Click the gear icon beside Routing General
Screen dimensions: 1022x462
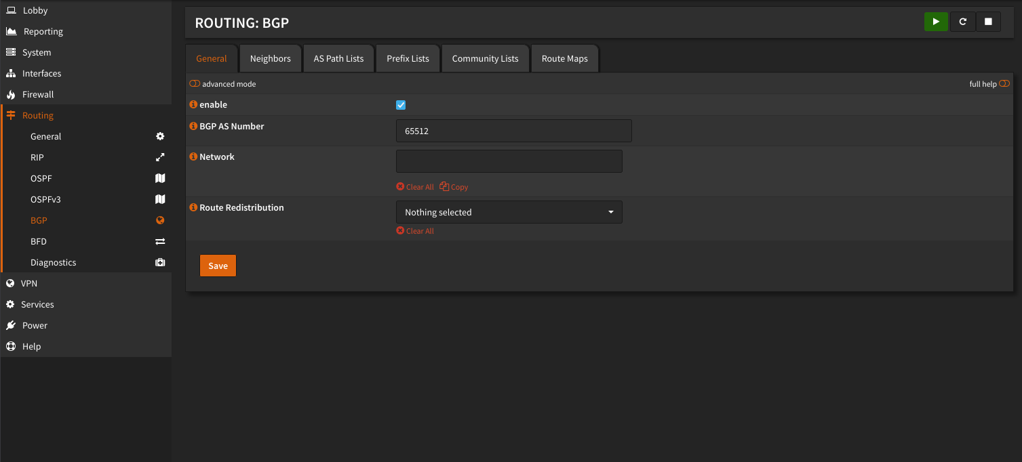(160, 136)
